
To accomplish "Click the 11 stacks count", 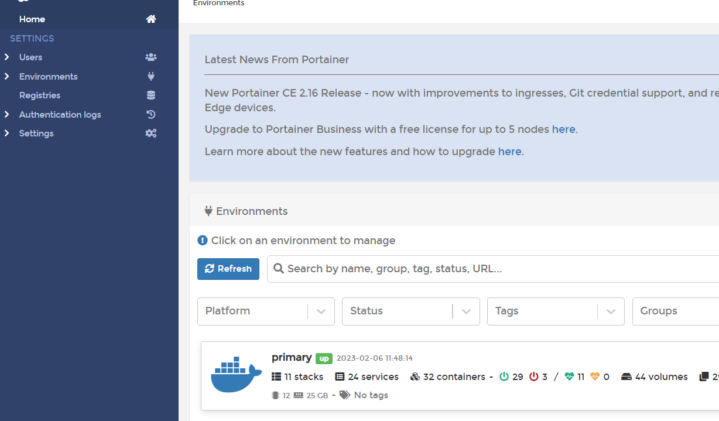I will 304,376.
